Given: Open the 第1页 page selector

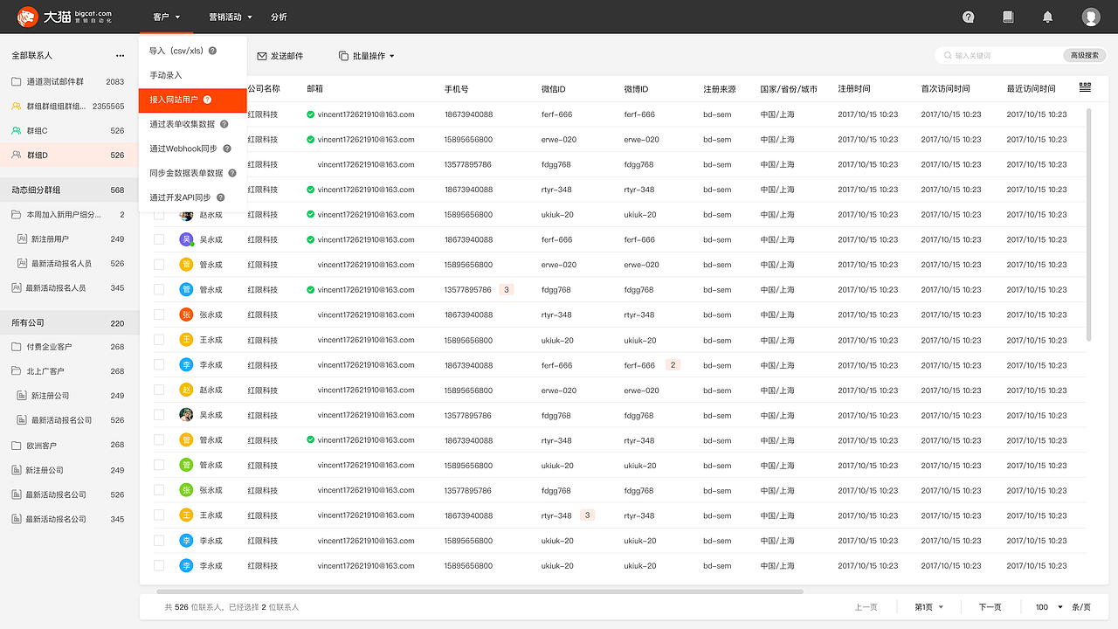Looking at the screenshot, I should tap(929, 607).
